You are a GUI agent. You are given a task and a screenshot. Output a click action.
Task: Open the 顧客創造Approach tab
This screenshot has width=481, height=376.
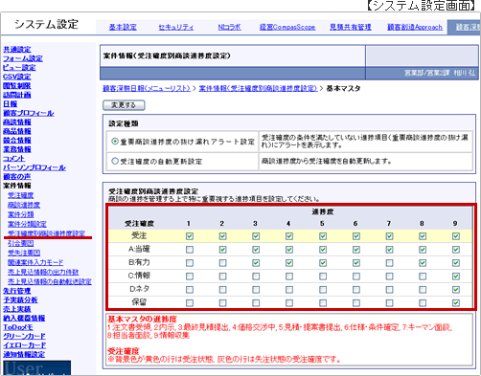(x=415, y=27)
